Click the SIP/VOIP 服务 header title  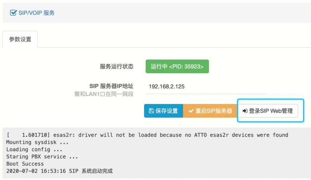[x=37, y=13]
